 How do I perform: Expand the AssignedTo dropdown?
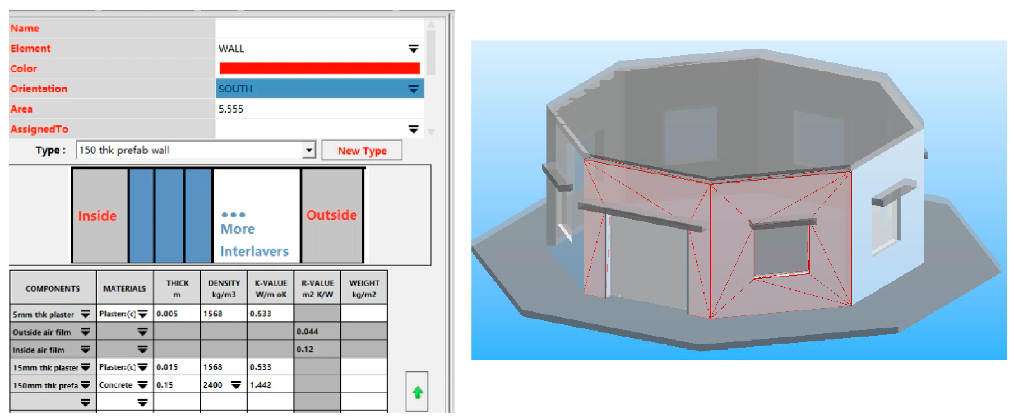click(x=413, y=129)
